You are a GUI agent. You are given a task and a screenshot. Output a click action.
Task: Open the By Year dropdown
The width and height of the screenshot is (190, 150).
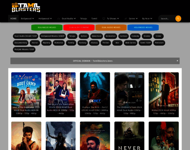pos(147,18)
